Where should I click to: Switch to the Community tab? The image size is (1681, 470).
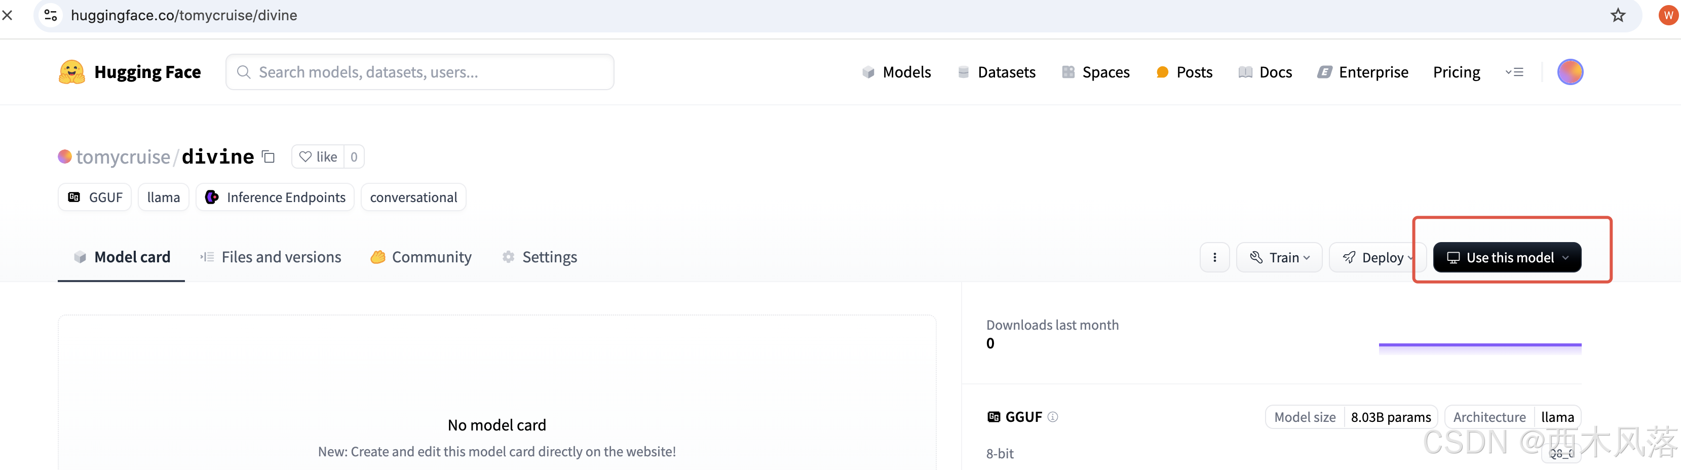(x=421, y=257)
